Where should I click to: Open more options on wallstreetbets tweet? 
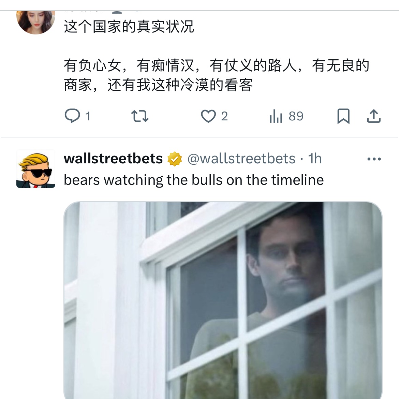374,159
